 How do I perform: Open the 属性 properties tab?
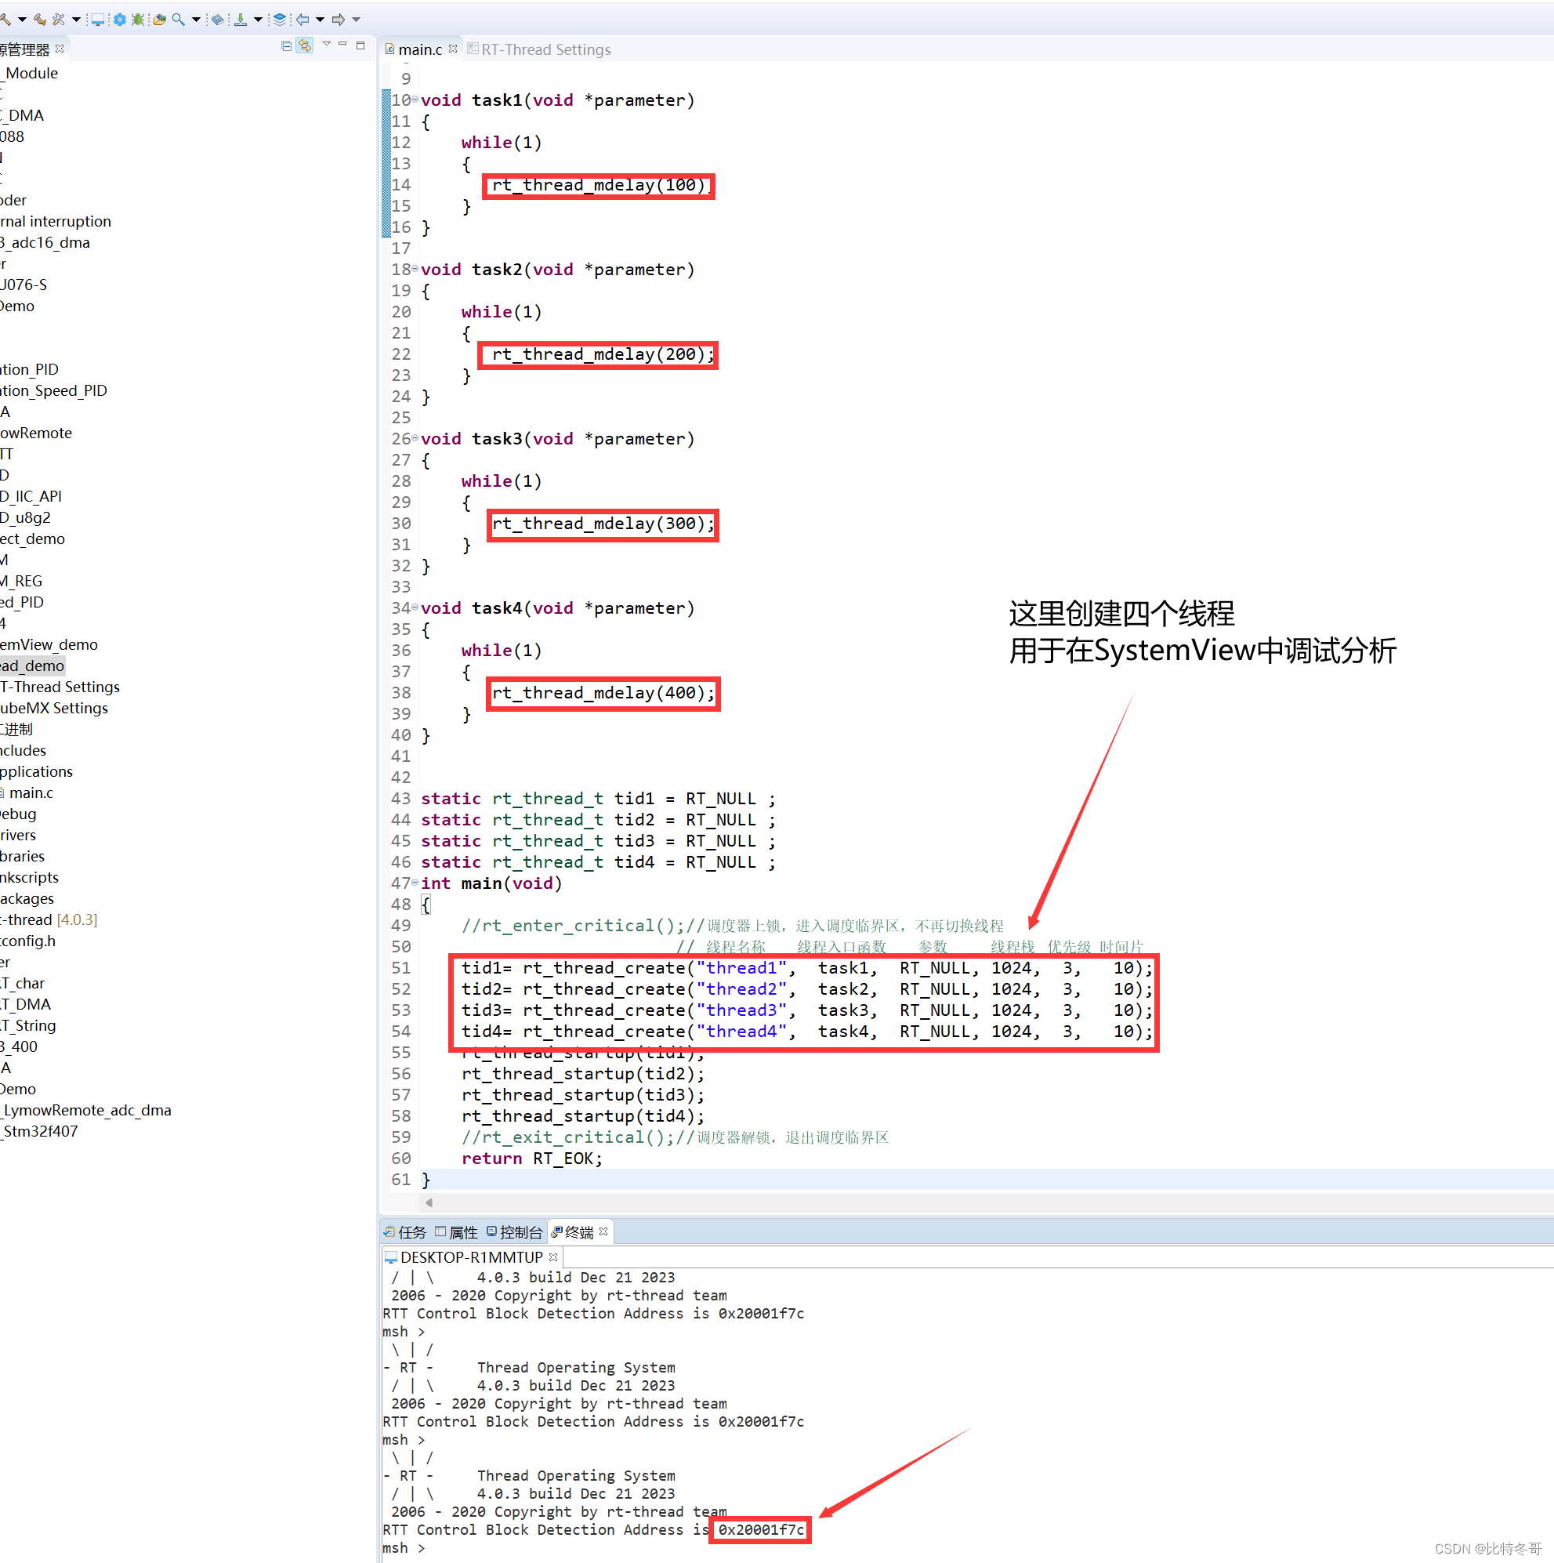point(456,1232)
